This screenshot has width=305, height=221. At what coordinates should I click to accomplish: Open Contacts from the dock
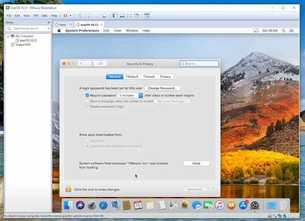(x=126, y=205)
